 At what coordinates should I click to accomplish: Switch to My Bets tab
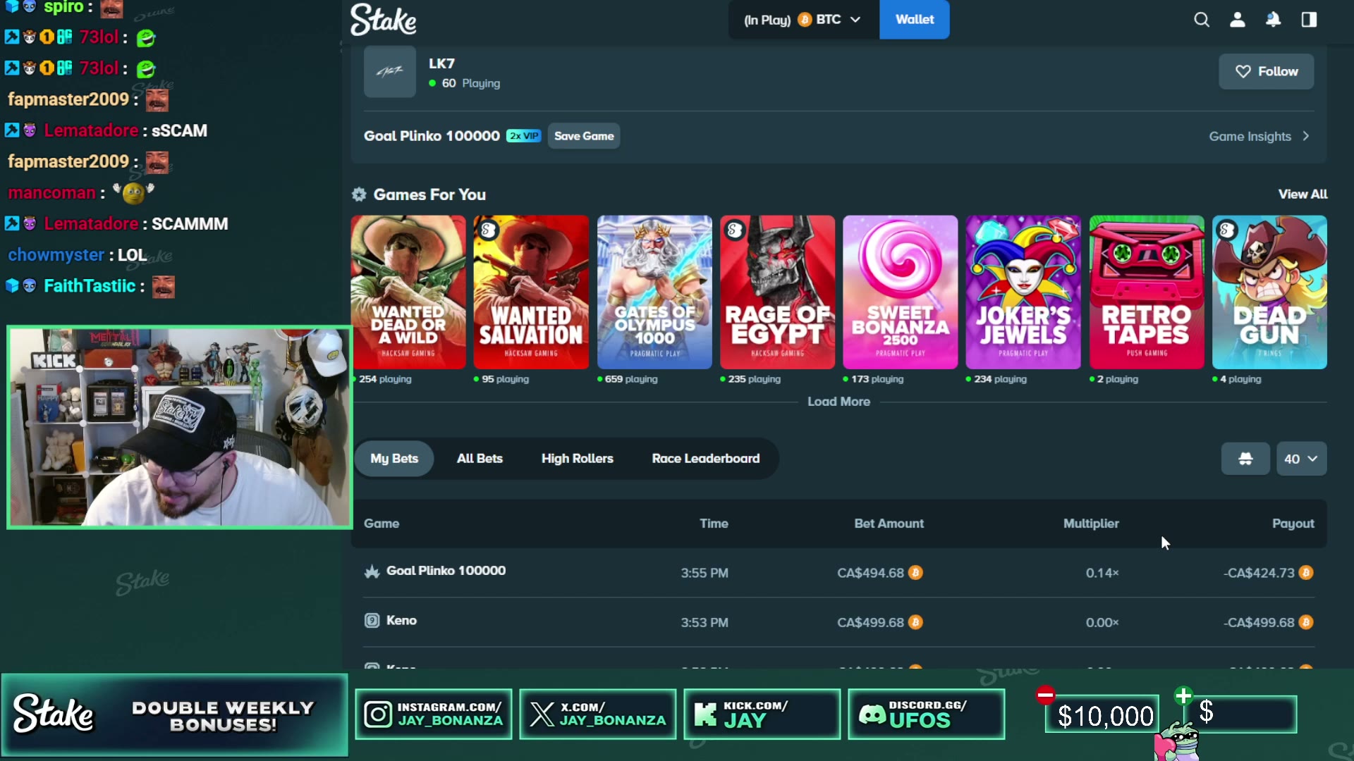pos(394,459)
